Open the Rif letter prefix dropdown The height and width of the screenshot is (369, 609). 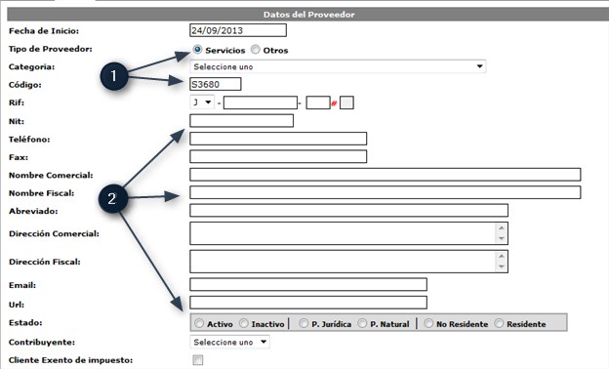point(202,102)
